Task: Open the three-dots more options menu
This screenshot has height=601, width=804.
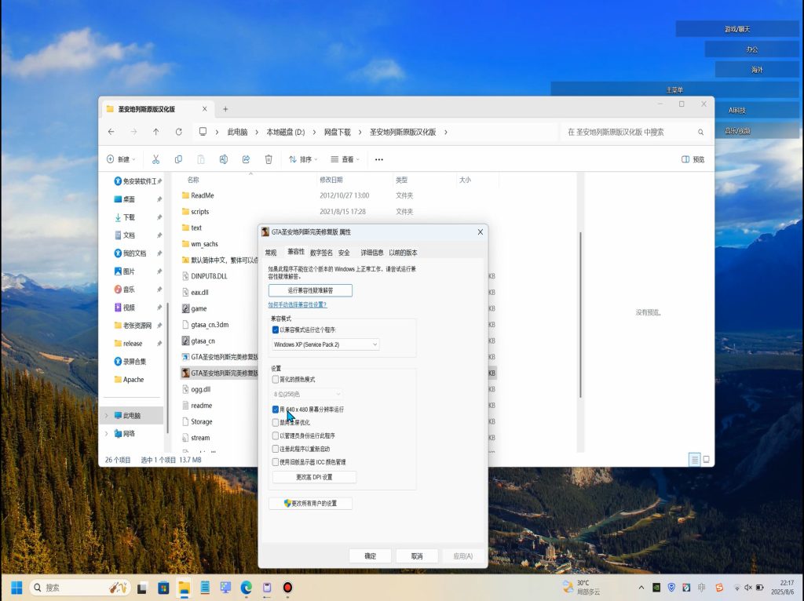Action: 379,159
